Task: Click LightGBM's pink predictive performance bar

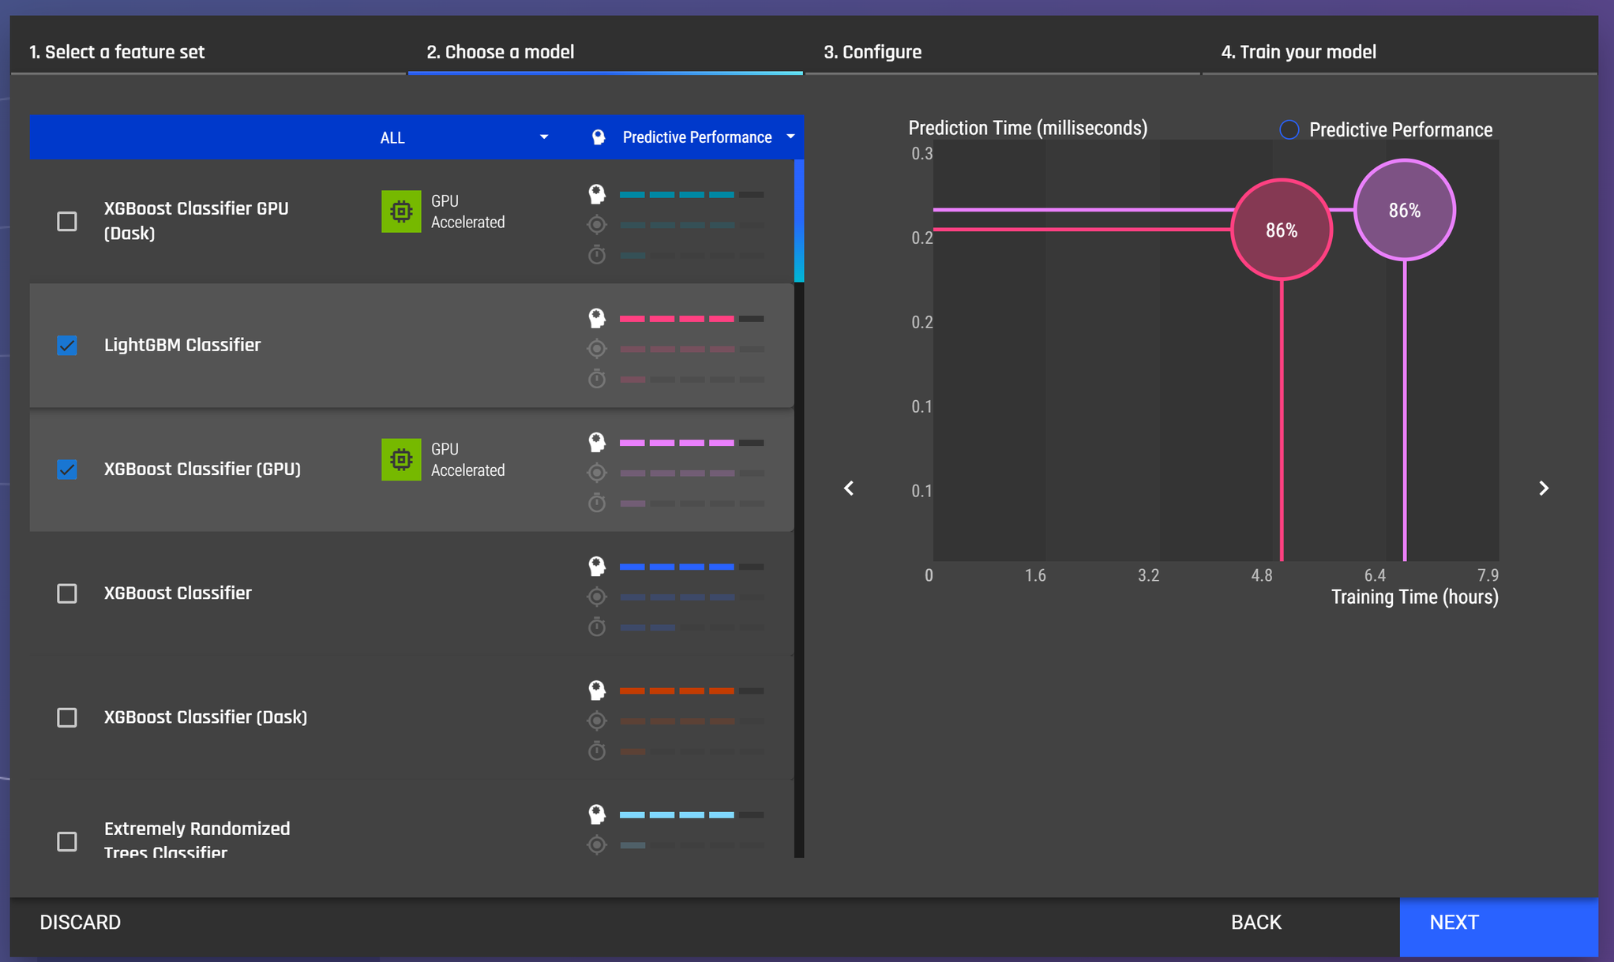Action: [692, 319]
